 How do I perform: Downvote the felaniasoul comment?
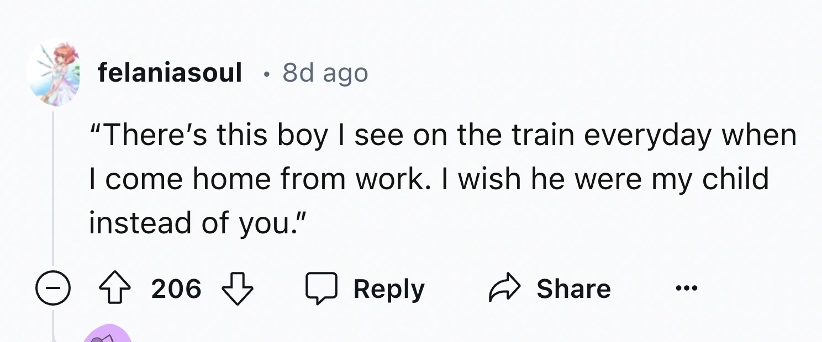(236, 289)
